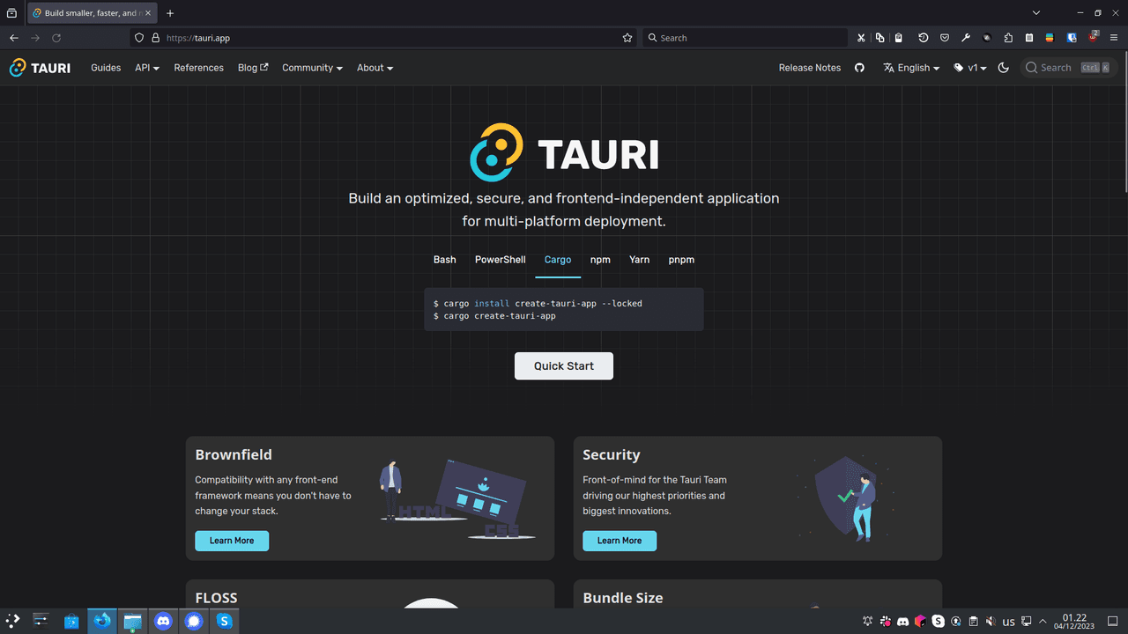
Task: Expand the API dropdown menu
Action: pos(147,68)
